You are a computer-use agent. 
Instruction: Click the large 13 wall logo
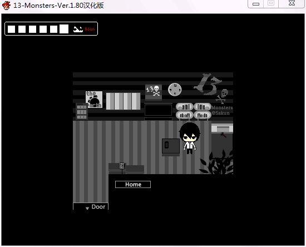(x=208, y=84)
